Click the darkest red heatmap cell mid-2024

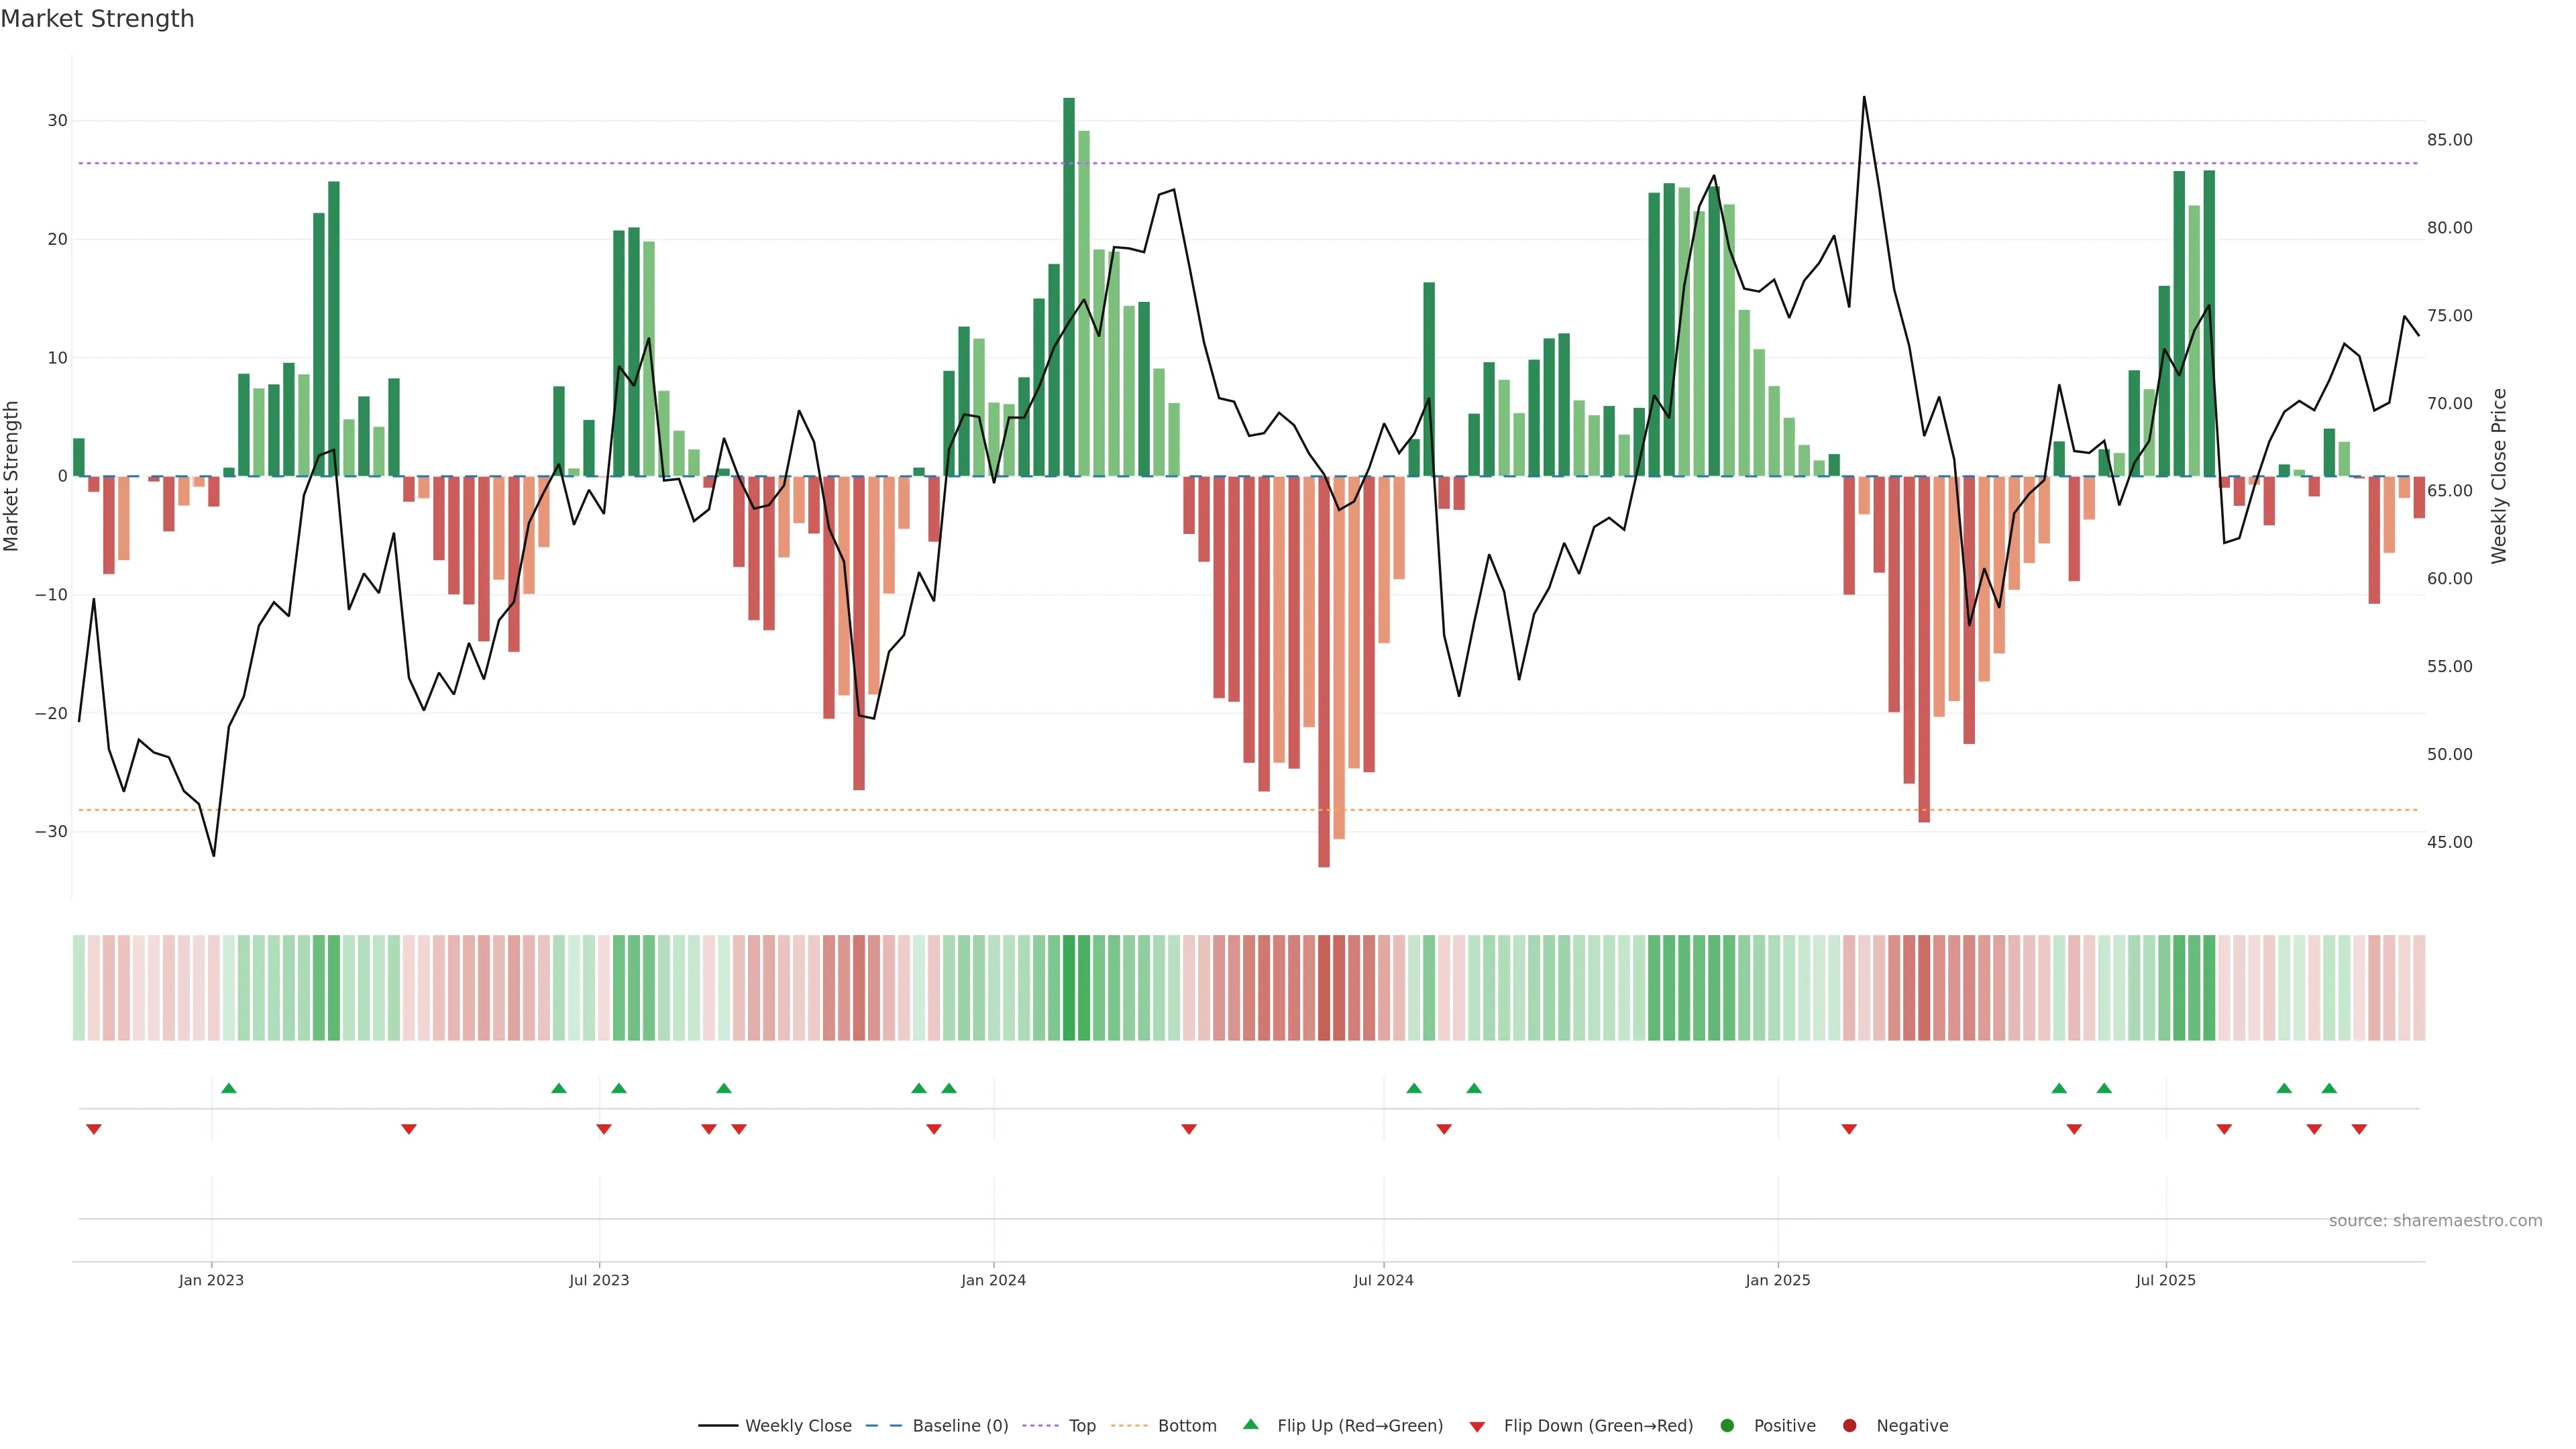pos(1324,987)
